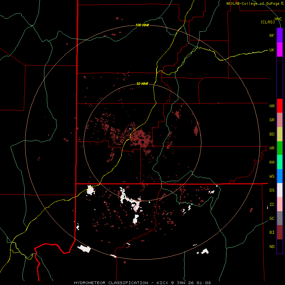Click the KICX radar site identifier
Screen dimensions: 285x285
(x=163, y=283)
